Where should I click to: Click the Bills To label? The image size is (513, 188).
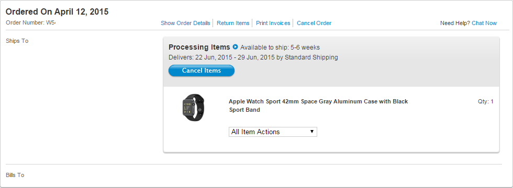[15, 175]
